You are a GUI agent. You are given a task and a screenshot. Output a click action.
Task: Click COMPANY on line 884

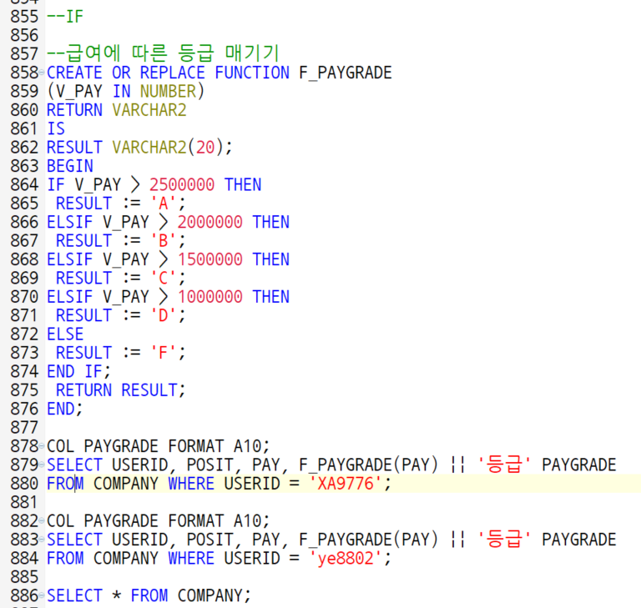click(x=125, y=559)
